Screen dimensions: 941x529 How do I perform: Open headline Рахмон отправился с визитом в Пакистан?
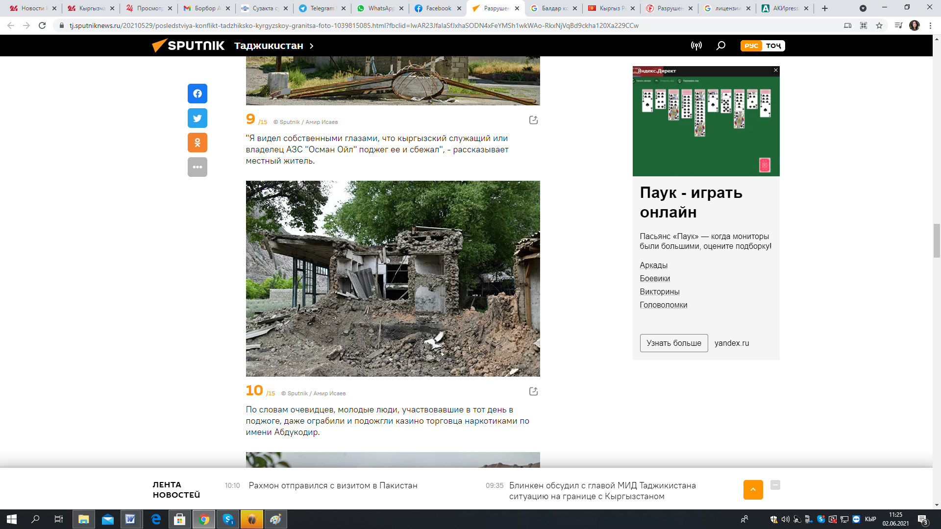(333, 485)
